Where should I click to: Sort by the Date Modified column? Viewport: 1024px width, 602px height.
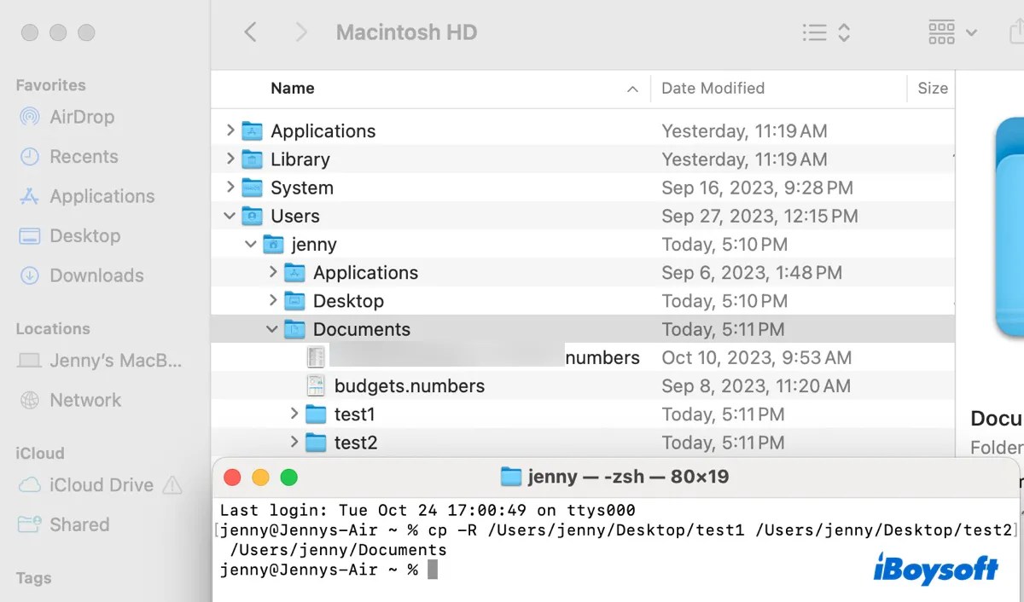(x=713, y=88)
